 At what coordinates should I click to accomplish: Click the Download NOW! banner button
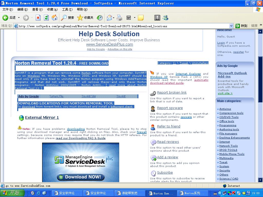point(81,177)
